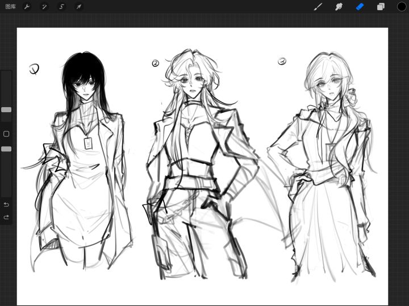Adjust the brush size slider handle
Screen dimensions: 409x306
[6, 109]
